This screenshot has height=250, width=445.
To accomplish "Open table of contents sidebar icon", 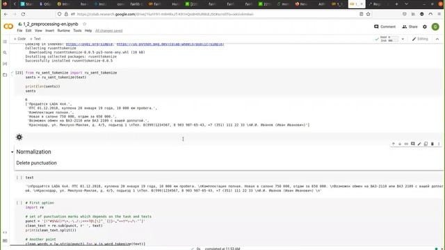I will coord(5,42).
